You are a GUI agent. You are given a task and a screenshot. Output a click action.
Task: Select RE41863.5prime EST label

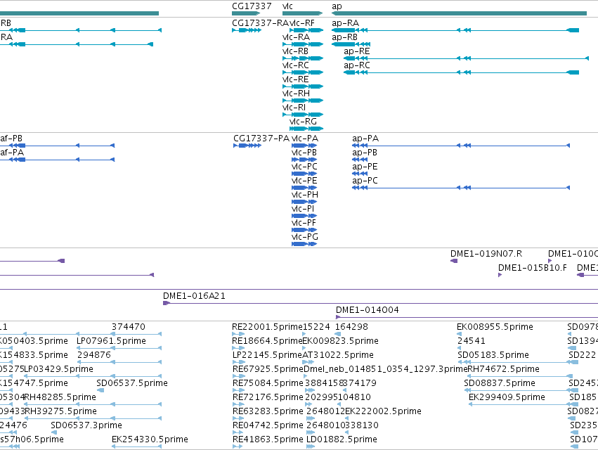point(268,439)
